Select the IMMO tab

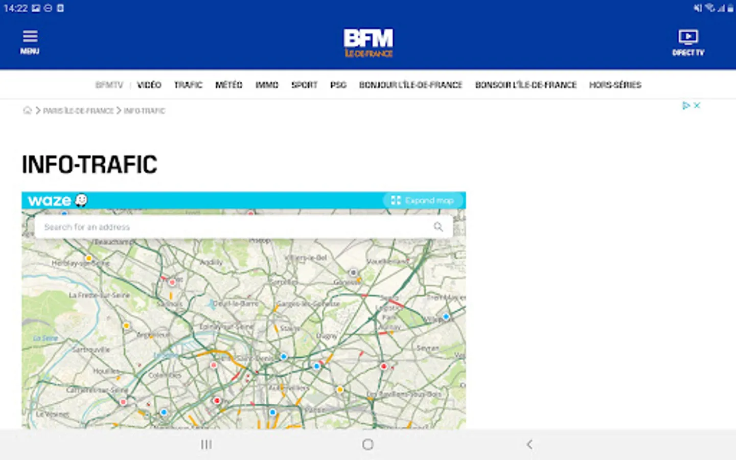(x=267, y=85)
